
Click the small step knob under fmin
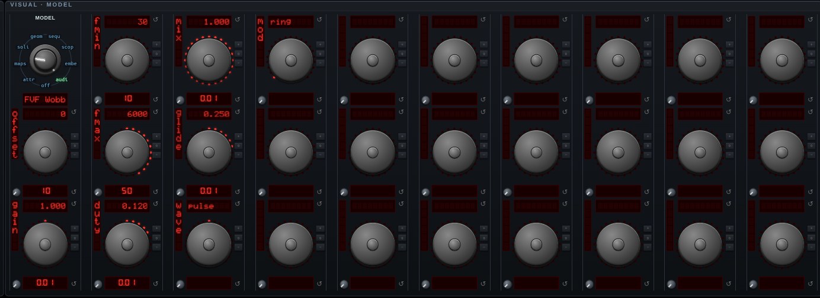click(98, 101)
